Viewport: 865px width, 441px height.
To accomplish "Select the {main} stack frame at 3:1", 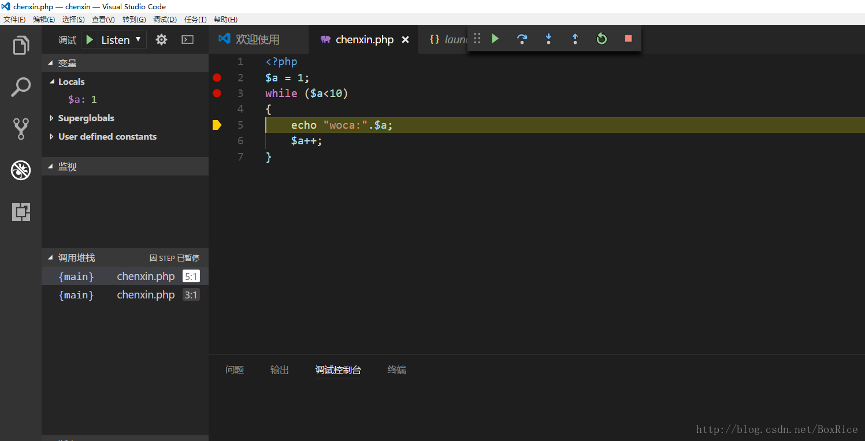I will click(x=125, y=295).
